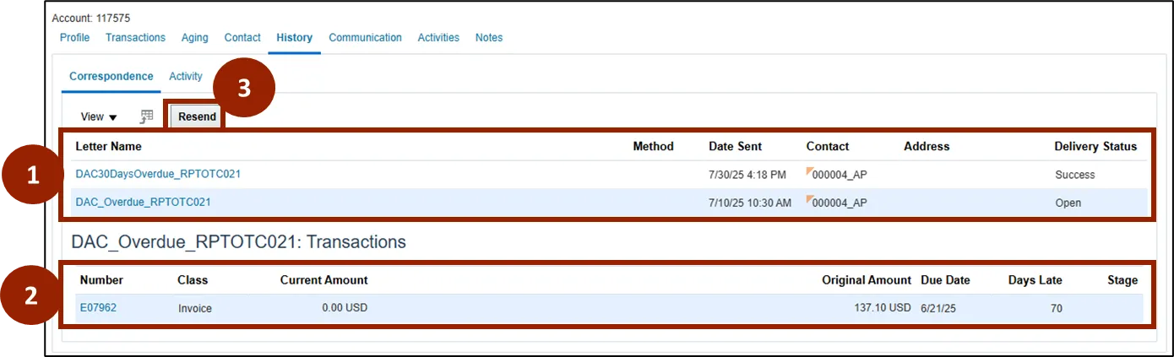The height and width of the screenshot is (357, 1174).
Task: Switch to the Profile tab
Action: tap(74, 37)
